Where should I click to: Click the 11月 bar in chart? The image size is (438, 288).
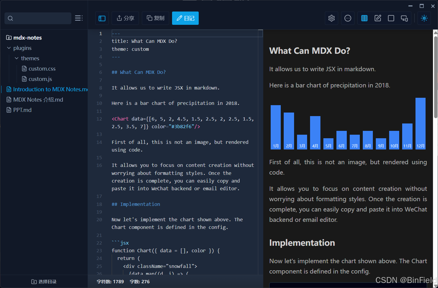point(407,136)
